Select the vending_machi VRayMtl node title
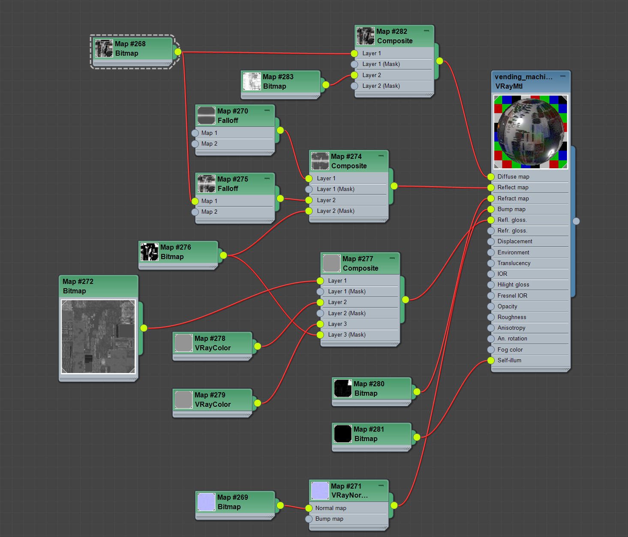 click(523, 81)
